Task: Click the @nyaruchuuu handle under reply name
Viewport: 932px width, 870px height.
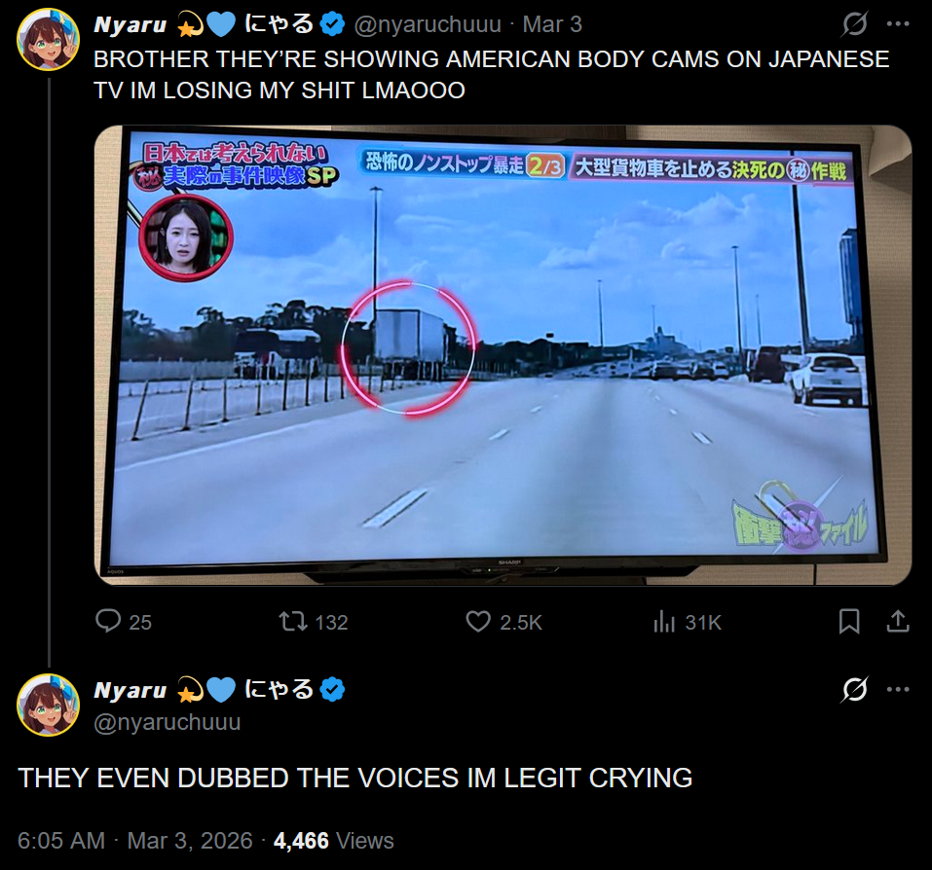Action: tap(168, 722)
